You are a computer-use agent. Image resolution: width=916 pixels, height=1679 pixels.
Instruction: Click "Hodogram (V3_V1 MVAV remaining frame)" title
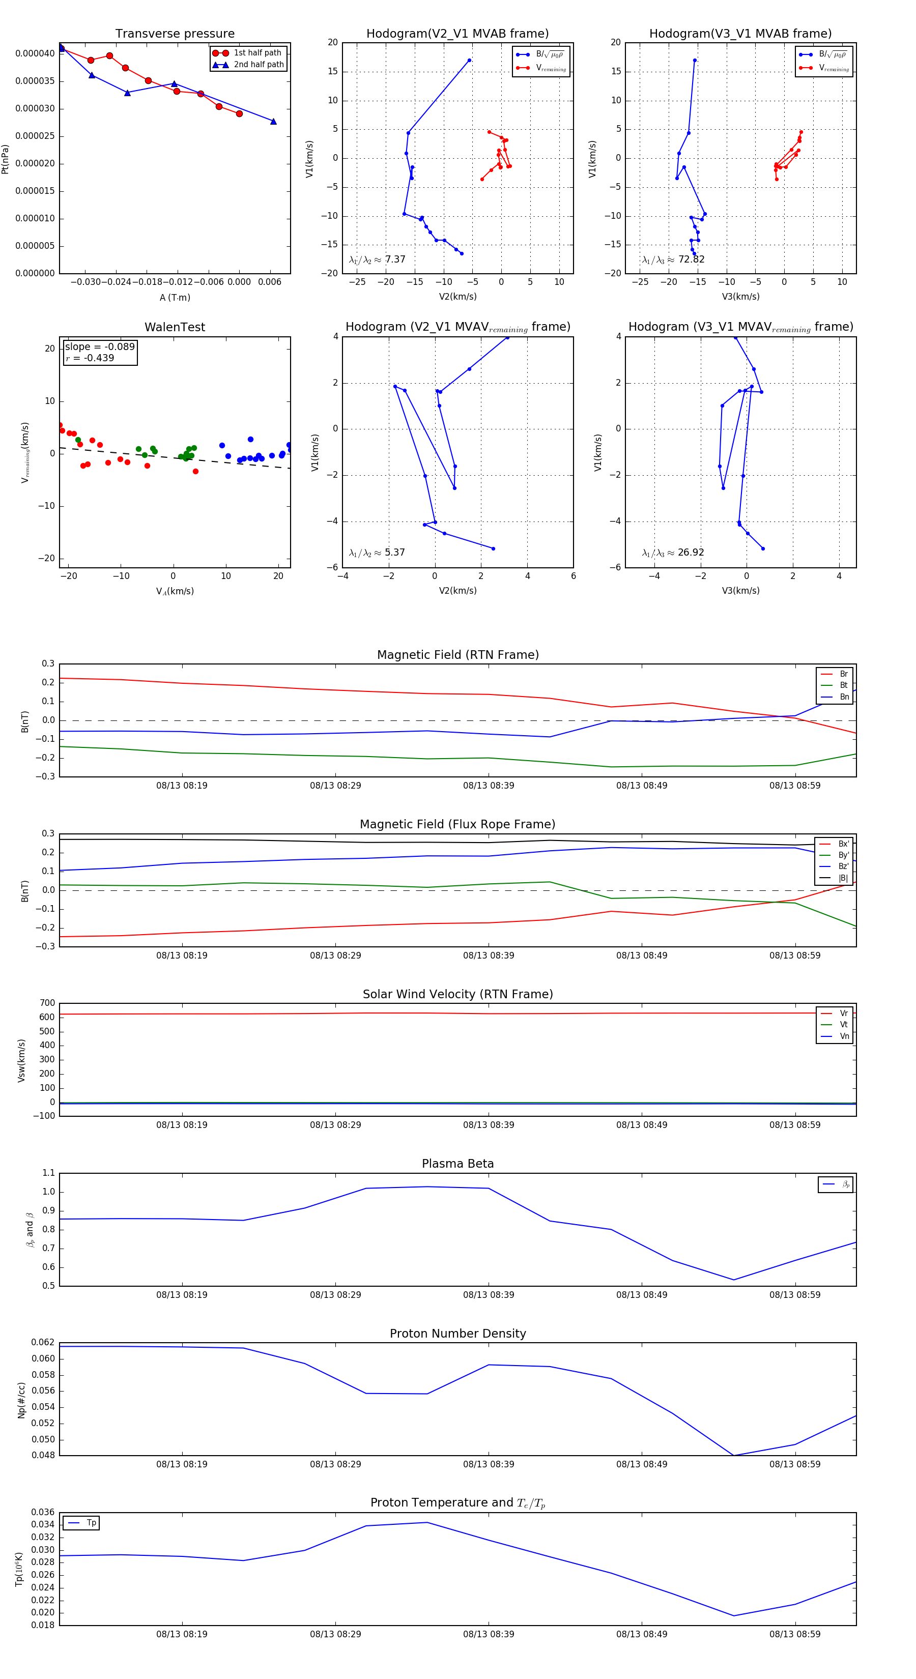point(740,327)
